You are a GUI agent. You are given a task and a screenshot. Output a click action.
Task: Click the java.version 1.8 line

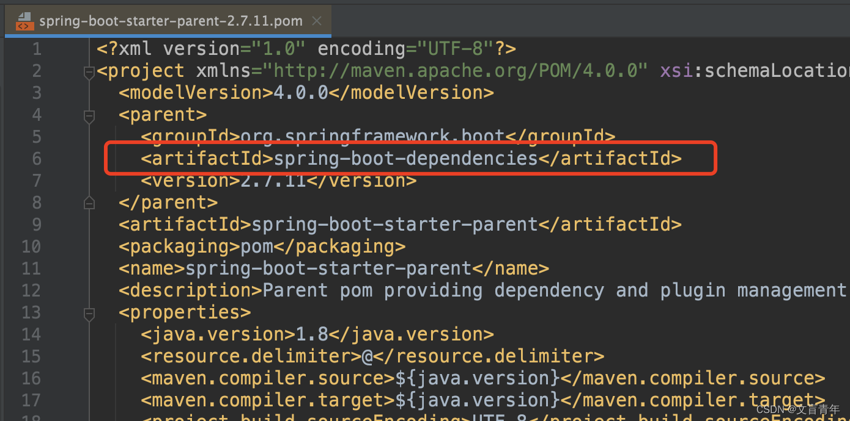coord(317,334)
